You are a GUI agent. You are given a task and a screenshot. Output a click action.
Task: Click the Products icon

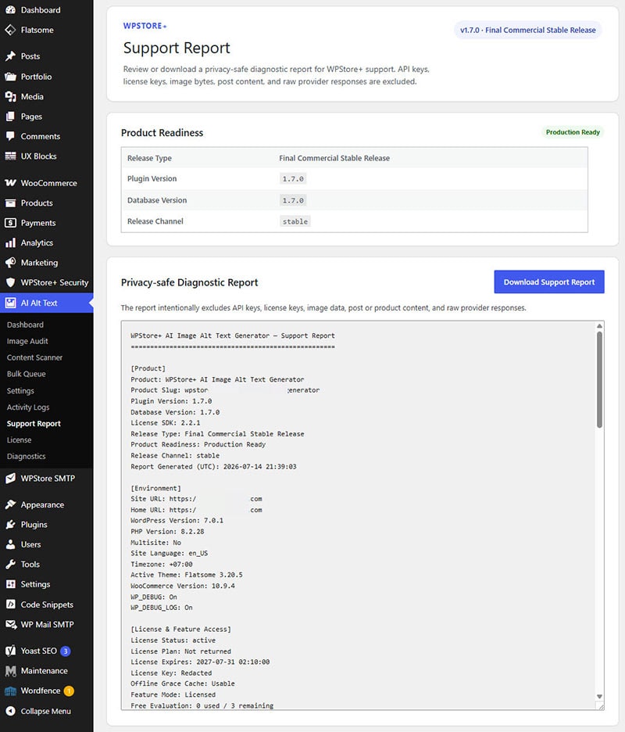click(10, 203)
